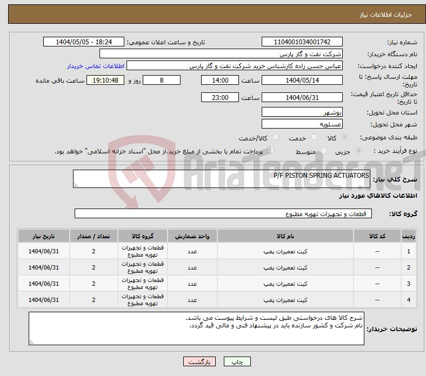Click the announcement date field 1404/05/05 - 18:24
The width and height of the screenshot is (426, 376).
click(84, 42)
